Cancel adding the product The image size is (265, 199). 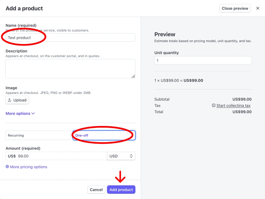coord(96,190)
